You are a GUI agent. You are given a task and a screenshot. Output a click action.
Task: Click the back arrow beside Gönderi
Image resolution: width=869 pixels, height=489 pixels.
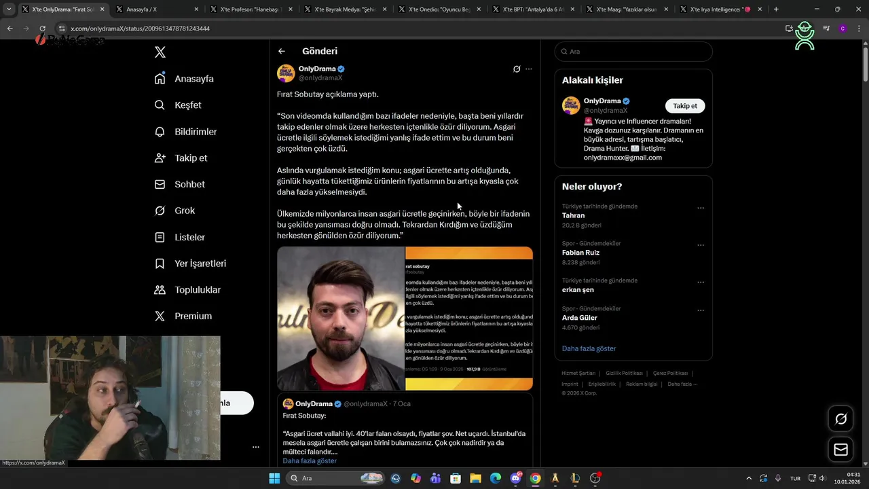pos(282,51)
